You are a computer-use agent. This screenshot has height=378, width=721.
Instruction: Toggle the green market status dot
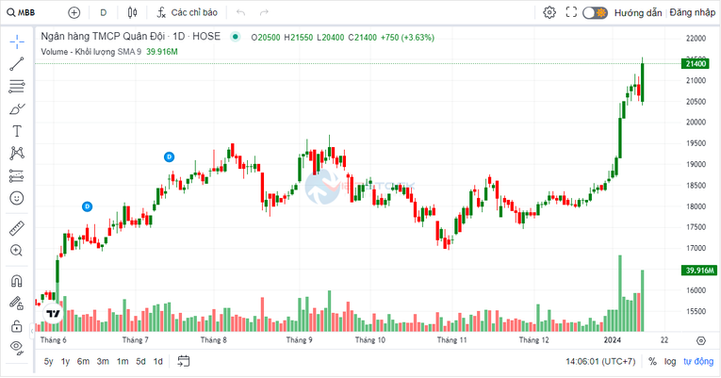point(236,37)
